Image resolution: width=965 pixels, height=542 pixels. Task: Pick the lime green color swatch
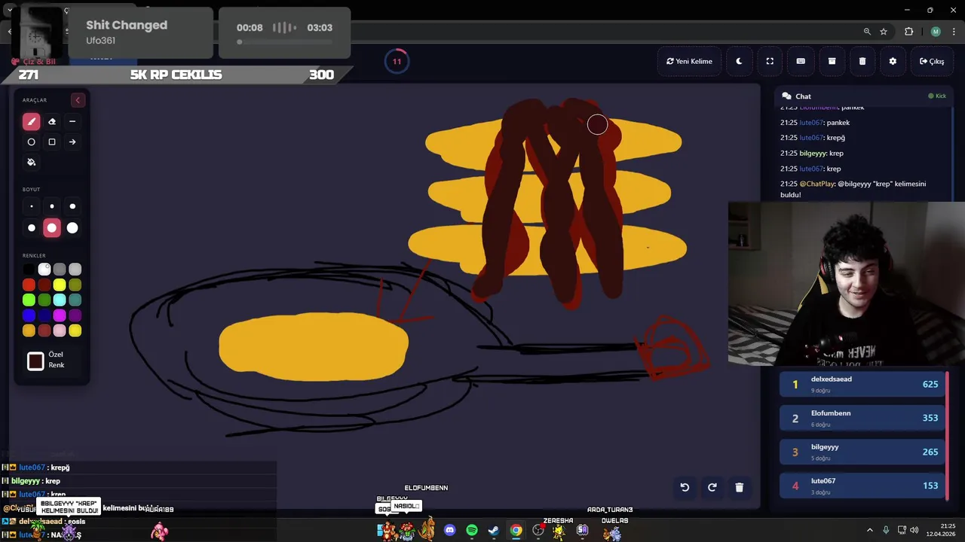click(x=29, y=300)
